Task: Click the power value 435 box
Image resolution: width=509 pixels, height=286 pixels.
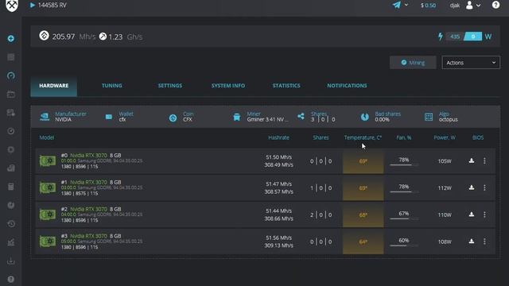Action: pos(455,37)
